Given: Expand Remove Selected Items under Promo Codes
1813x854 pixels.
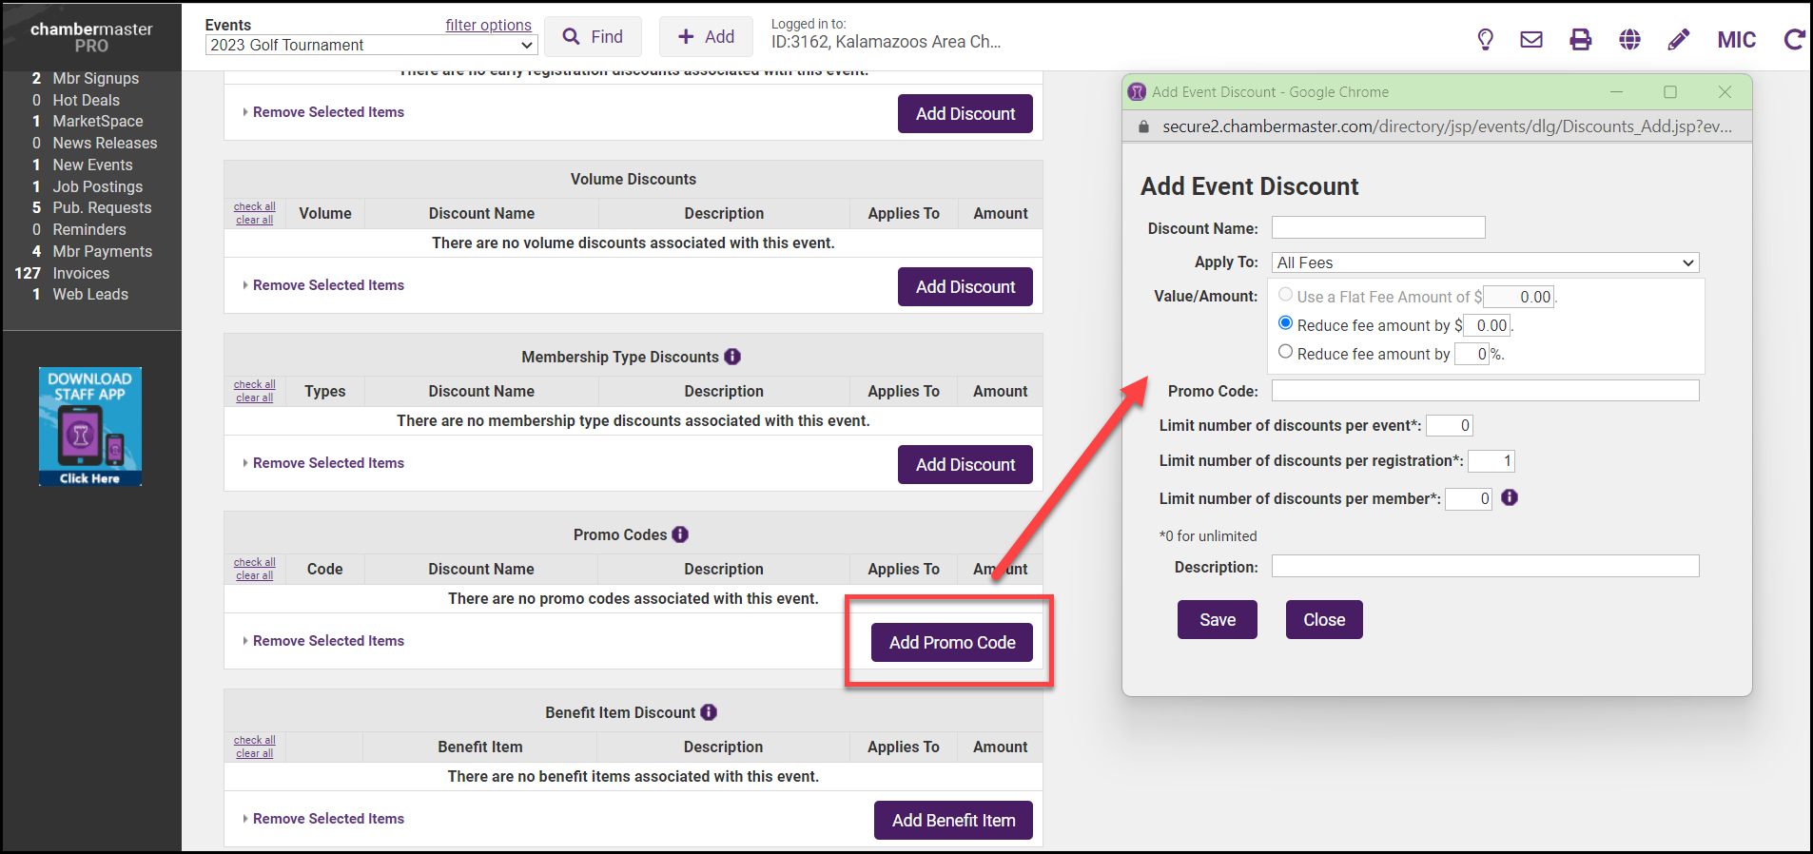Looking at the screenshot, I should [327, 641].
